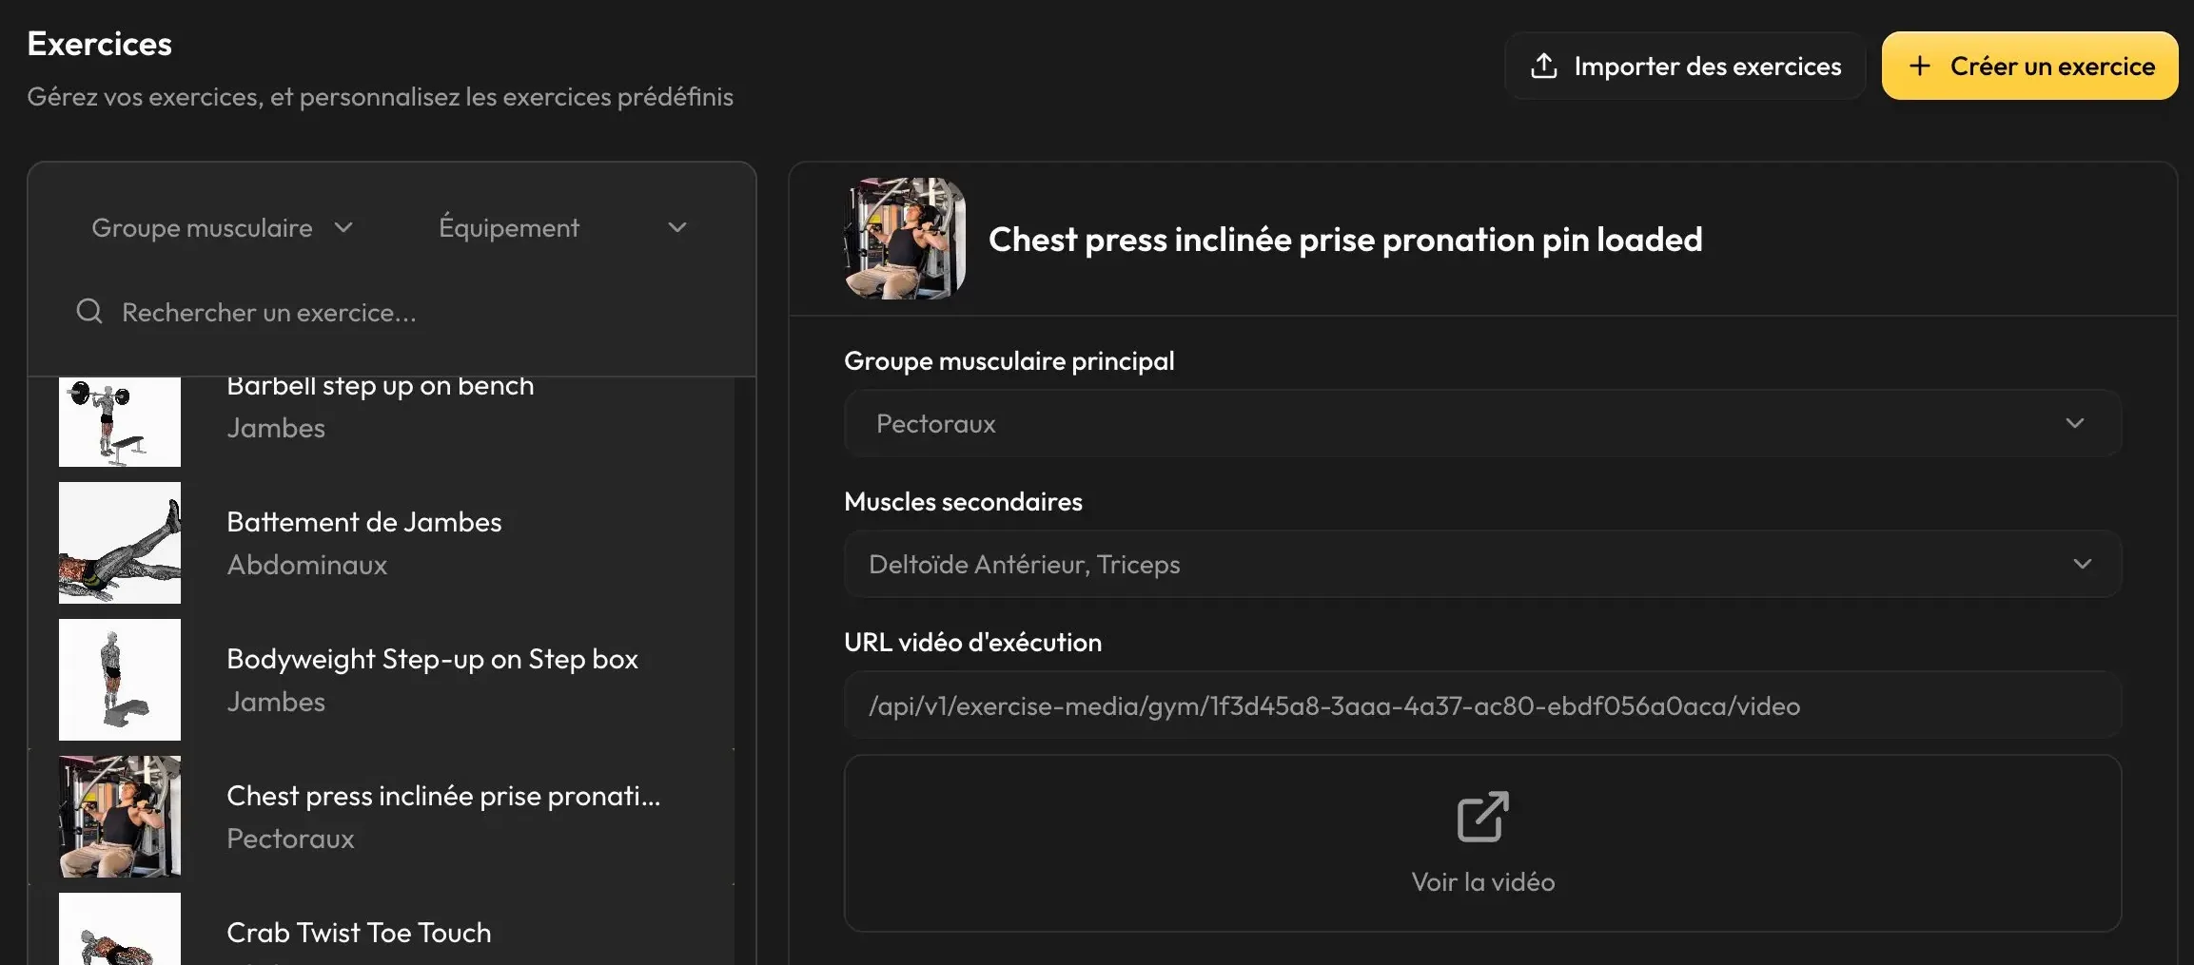This screenshot has width=2194, height=965.
Task: Click the Groupe musculaire principal label
Action: [x=1009, y=360]
